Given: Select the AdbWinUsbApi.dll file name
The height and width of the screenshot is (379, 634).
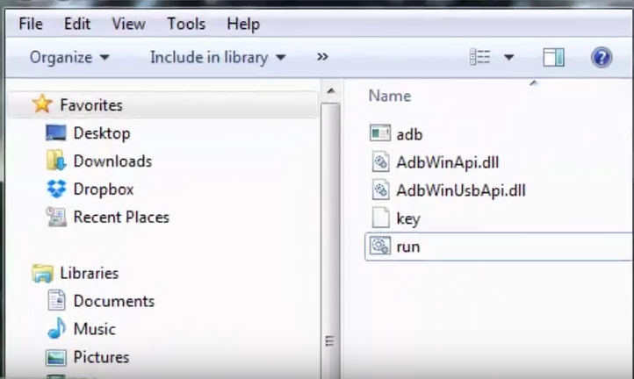Looking at the screenshot, I should tap(461, 190).
